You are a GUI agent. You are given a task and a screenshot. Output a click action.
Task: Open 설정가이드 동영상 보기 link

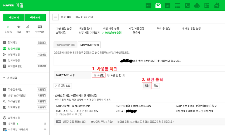point(74,122)
